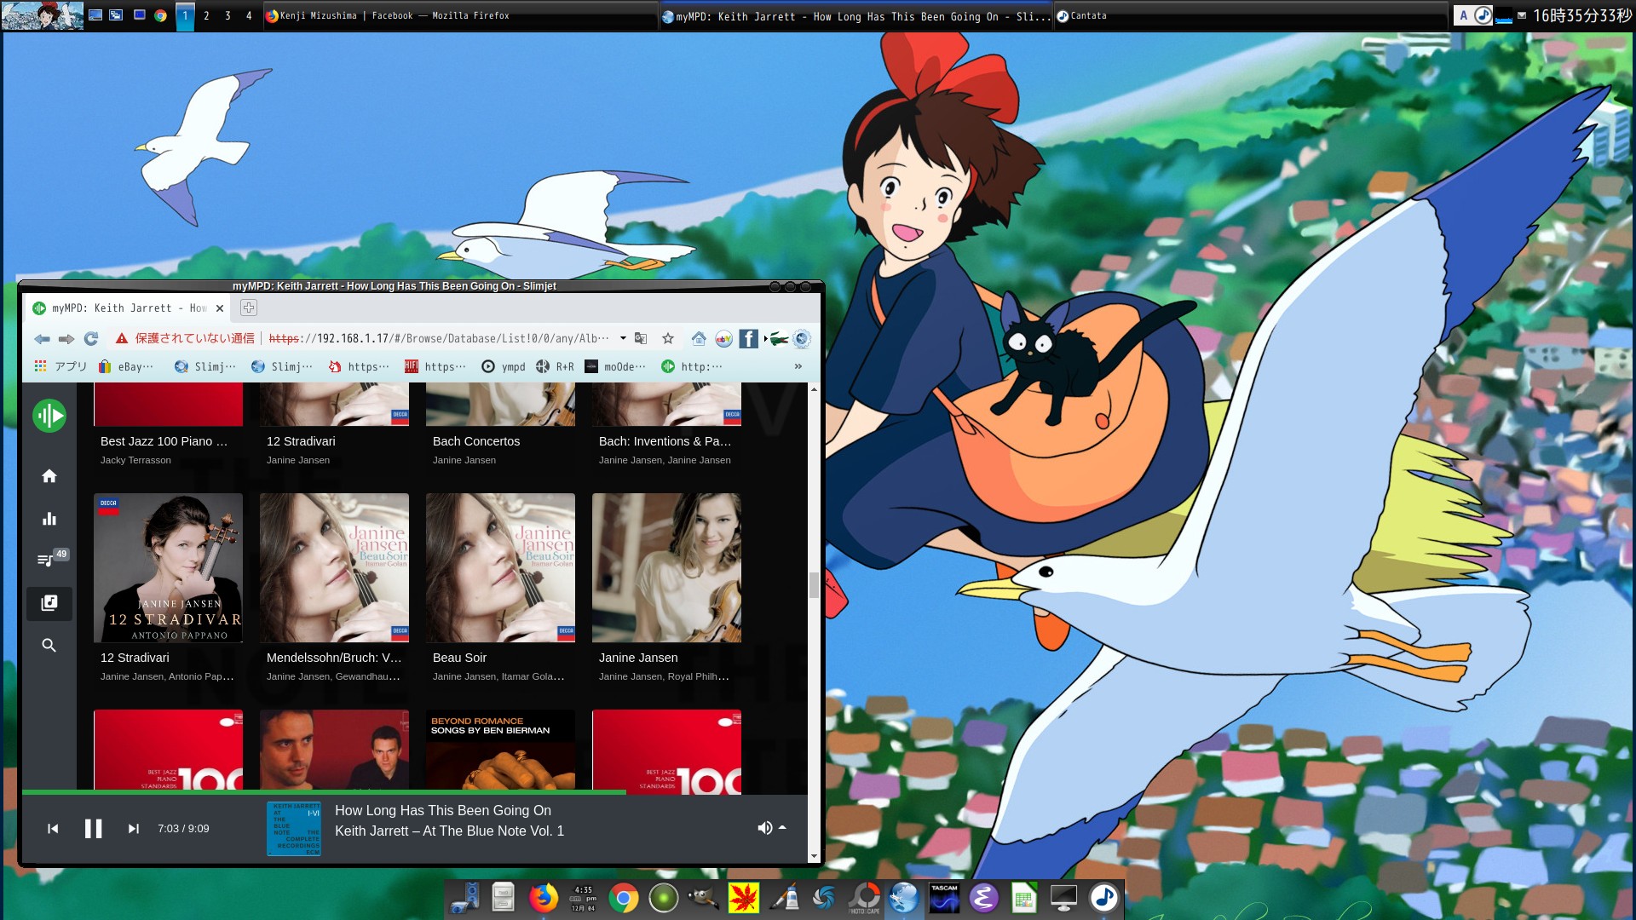Image resolution: width=1636 pixels, height=920 pixels.
Task: Bookmark this page with star icon
Action: click(x=668, y=339)
